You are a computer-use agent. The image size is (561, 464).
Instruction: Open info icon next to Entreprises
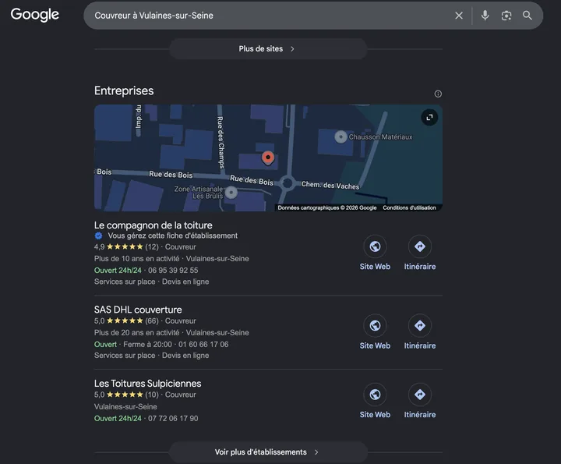[438, 94]
